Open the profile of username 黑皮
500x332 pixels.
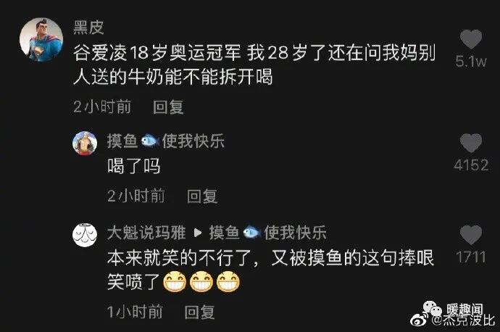tap(88, 28)
